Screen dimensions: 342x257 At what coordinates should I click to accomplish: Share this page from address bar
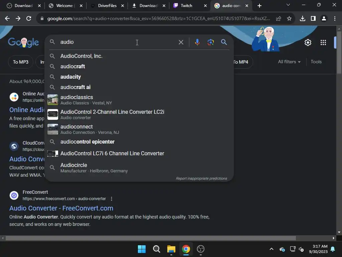pyautogui.click(x=279, y=19)
